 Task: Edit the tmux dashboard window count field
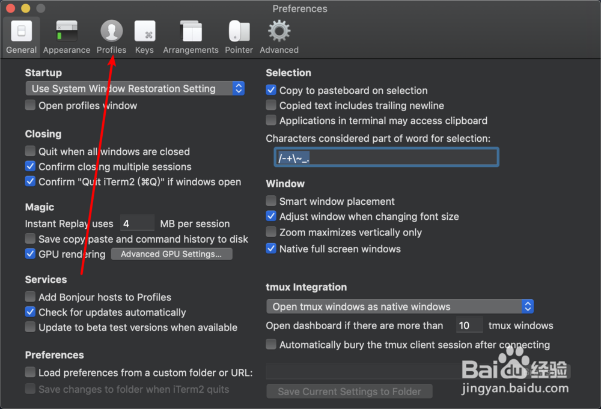pyautogui.click(x=469, y=326)
